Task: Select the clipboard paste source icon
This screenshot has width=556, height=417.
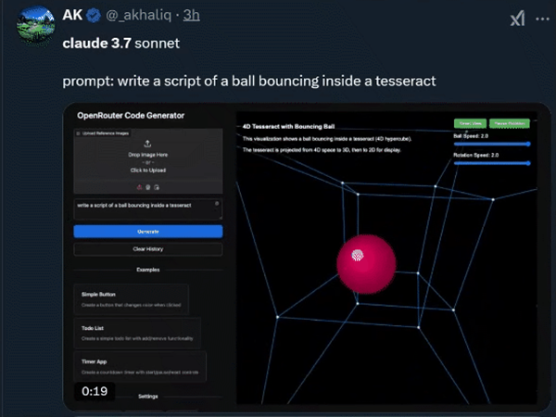Action: [x=157, y=187]
